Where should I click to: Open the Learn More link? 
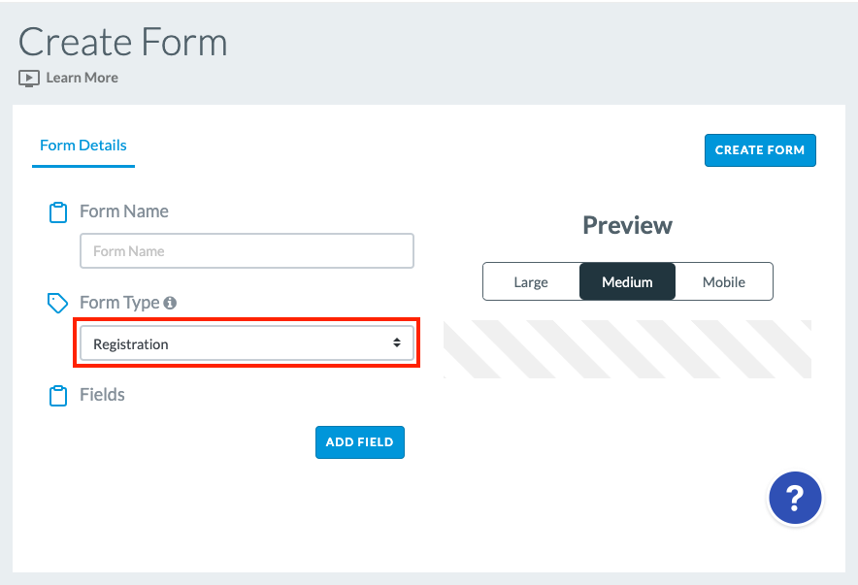(82, 78)
